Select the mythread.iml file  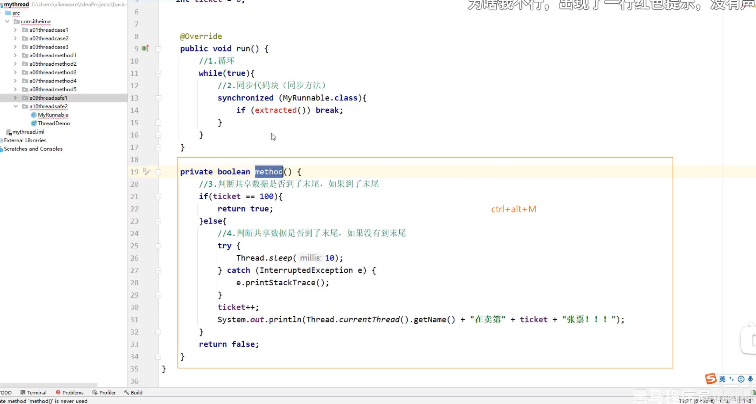coord(28,132)
